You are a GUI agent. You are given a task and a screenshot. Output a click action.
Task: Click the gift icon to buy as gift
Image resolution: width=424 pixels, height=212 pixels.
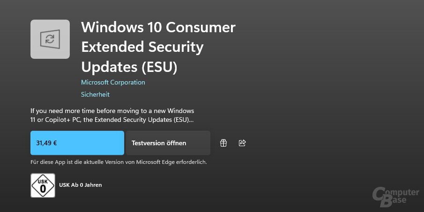click(x=223, y=143)
